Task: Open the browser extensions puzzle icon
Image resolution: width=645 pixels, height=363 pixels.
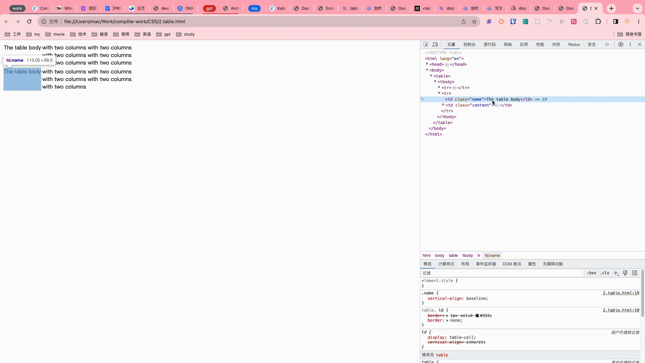Action: (x=598, y=21)
